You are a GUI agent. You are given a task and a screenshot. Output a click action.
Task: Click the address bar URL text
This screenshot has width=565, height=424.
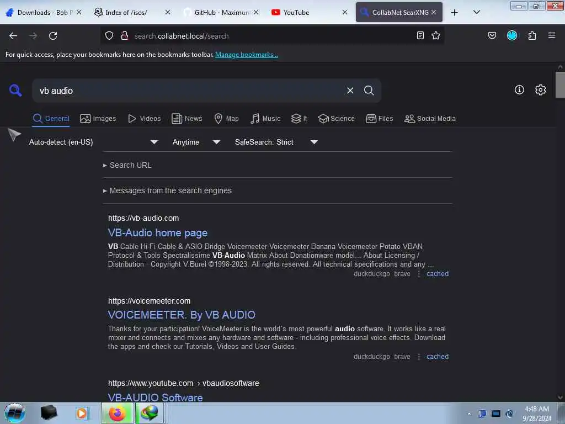[x=182, y=36]
